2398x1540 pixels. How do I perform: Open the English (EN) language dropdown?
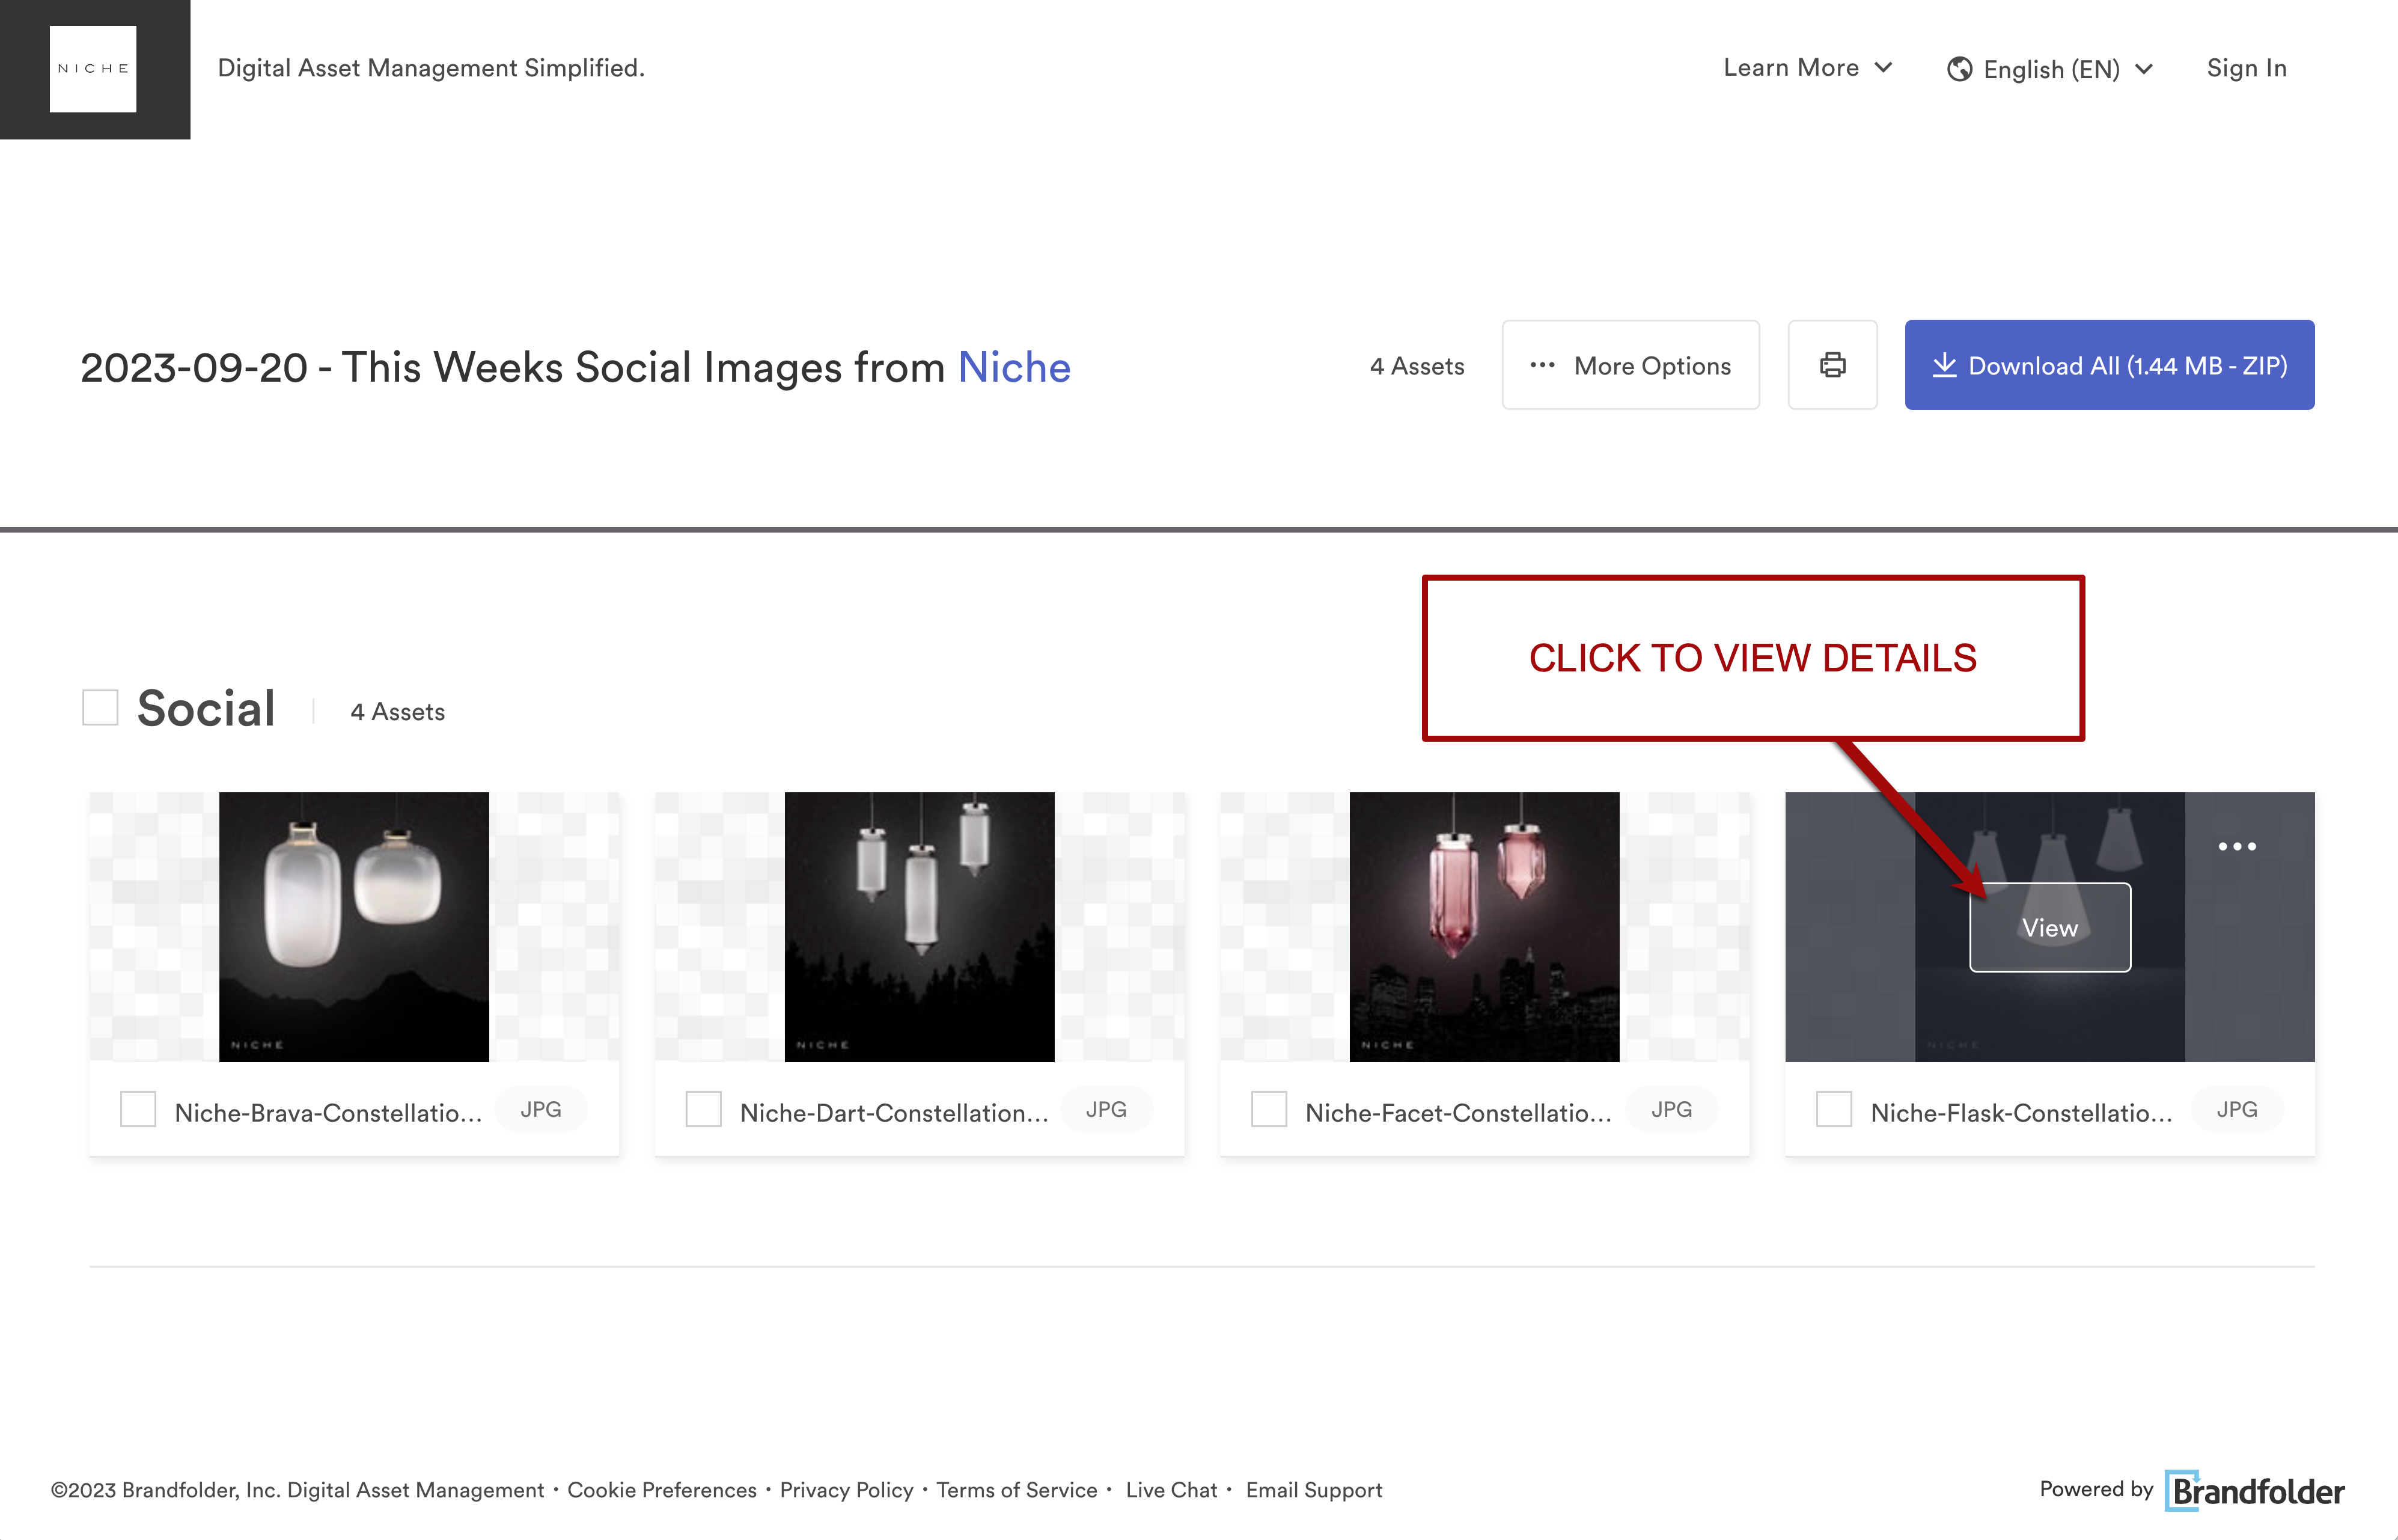click(2050, 69)
